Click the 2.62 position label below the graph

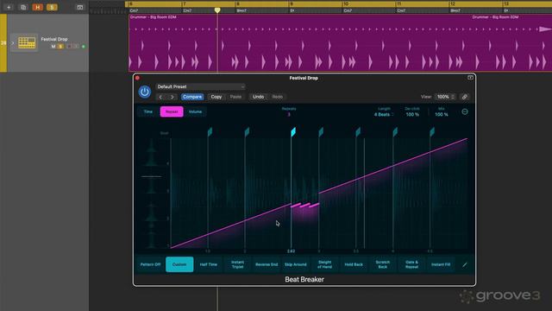(x=292, y=251)
